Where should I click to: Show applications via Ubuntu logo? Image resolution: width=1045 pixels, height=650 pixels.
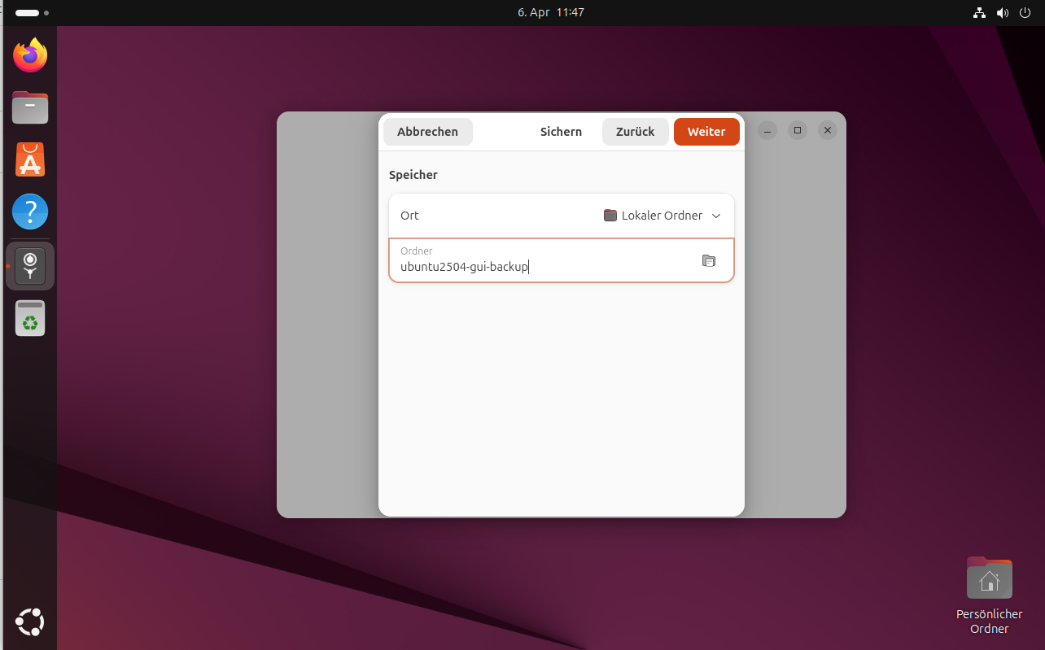pos(30,622)
